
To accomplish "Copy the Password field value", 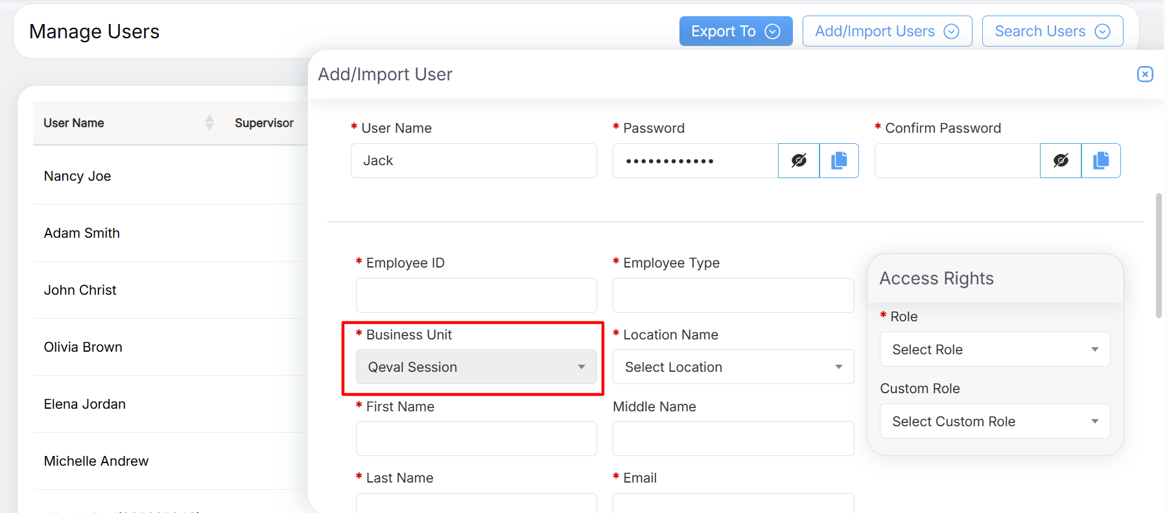I will [839, 161].
